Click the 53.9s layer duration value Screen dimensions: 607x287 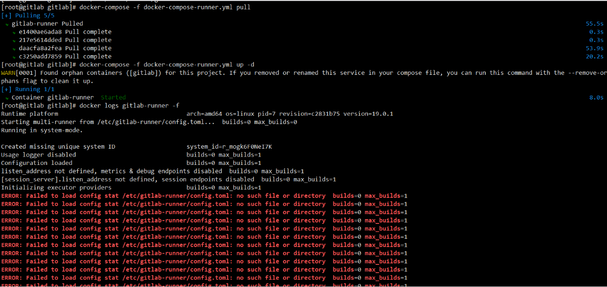tap(595, 48)
